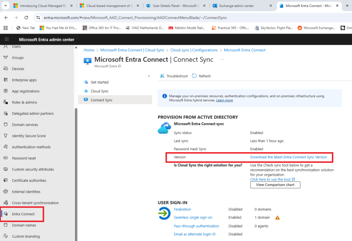Open Get started in the blade menu
This screenshot has height=241, width=352.
[x=99, y=82]
